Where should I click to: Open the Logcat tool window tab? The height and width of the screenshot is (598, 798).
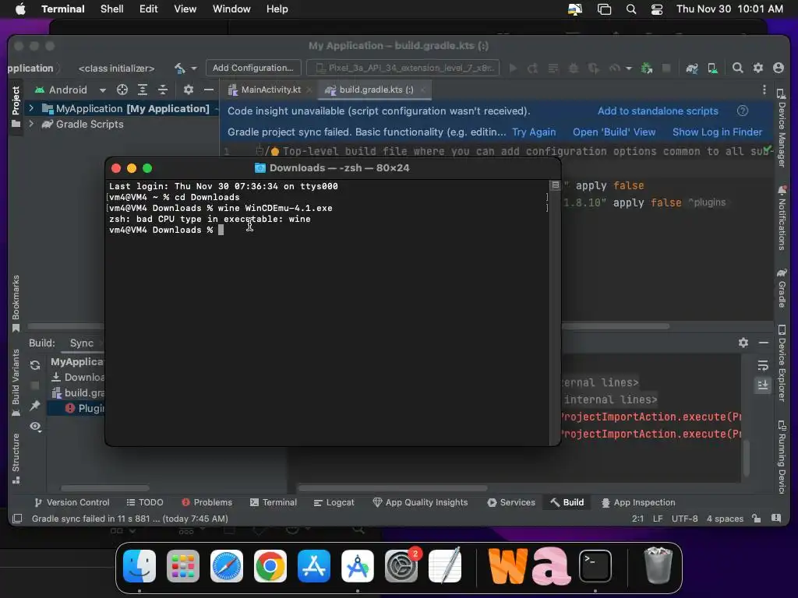tap(334, 502)
